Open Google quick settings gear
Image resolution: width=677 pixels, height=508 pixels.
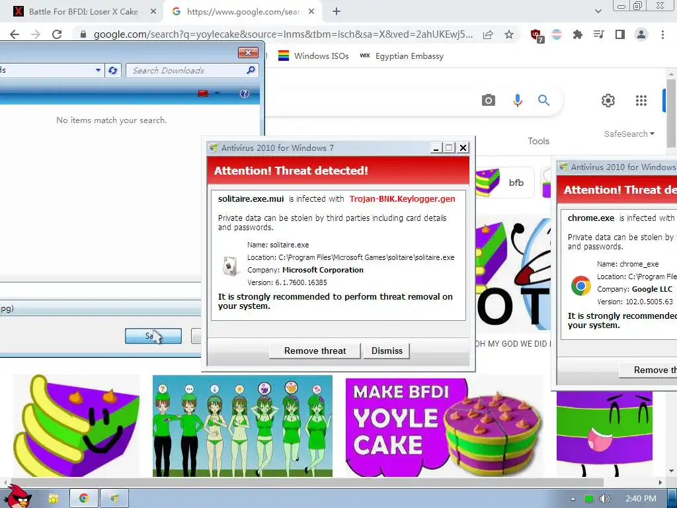click(608, 101)
